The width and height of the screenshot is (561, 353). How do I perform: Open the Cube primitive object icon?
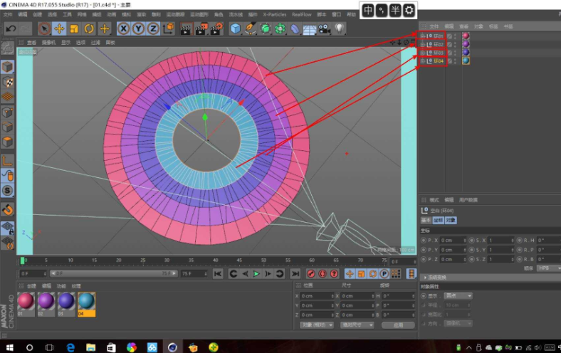pyautogui.click(x=236, y=28)
